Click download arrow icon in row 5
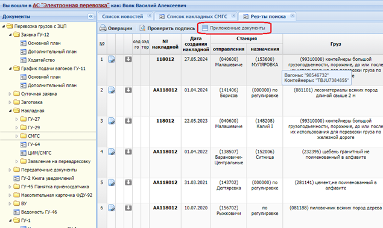This screenshot has height=228, width=383. tap(128, 182)
